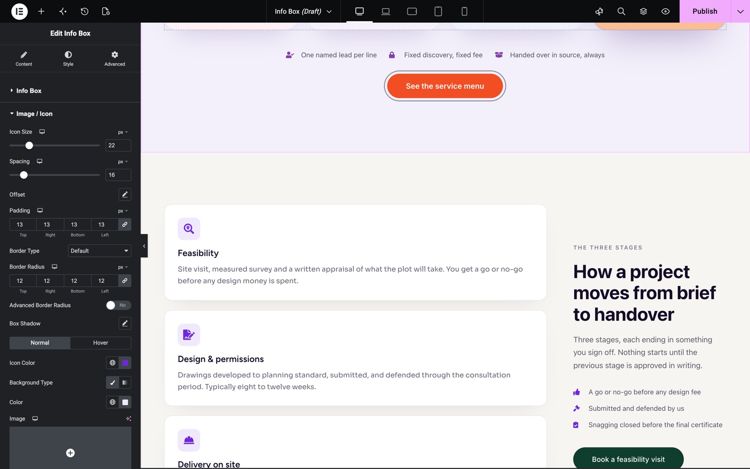Click See the service menu button
This screenshot has height=469, width=750.
click(x=445, y=86)
